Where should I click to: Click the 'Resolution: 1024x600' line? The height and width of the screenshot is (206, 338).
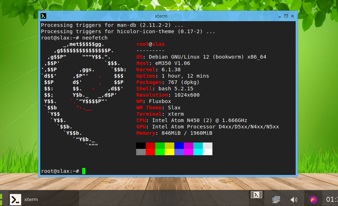click(x=168, y=95)
